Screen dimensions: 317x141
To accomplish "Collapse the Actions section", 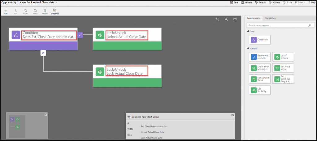I will 248,48.
